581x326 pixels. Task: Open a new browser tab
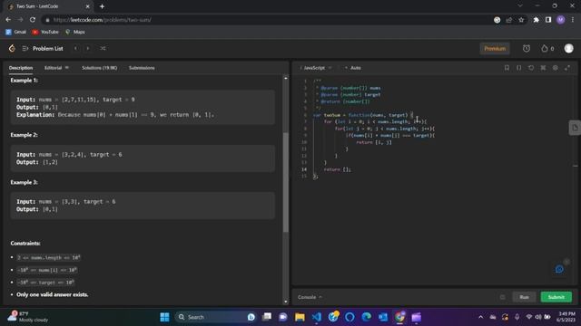coord(102,6)
